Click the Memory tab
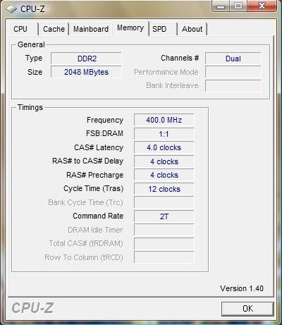 (x=130, y=28)
